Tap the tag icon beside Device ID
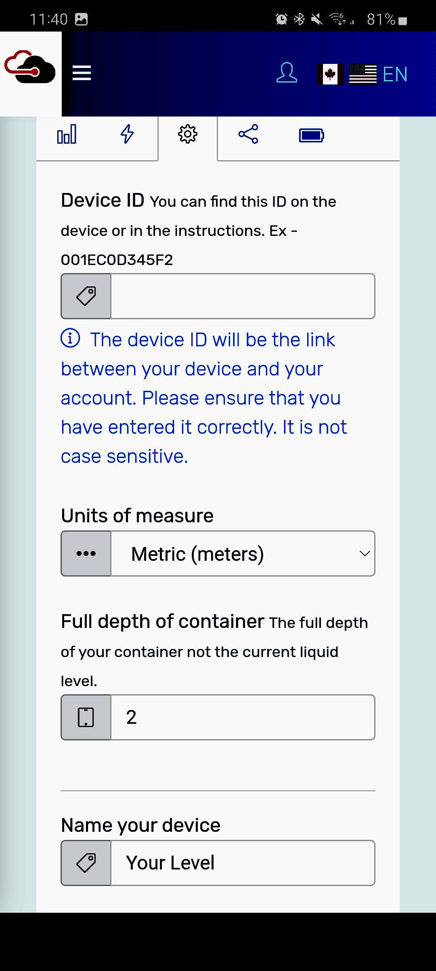The width and height of the screenshot is (436, 971). pos(86,296)
